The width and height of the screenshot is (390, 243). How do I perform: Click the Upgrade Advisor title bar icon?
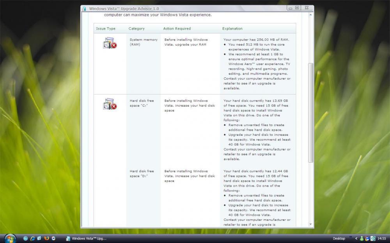point(84,9)
